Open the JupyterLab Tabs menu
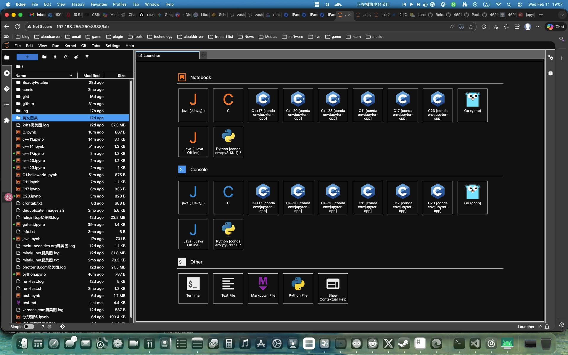568x355 pixels. 96,46
